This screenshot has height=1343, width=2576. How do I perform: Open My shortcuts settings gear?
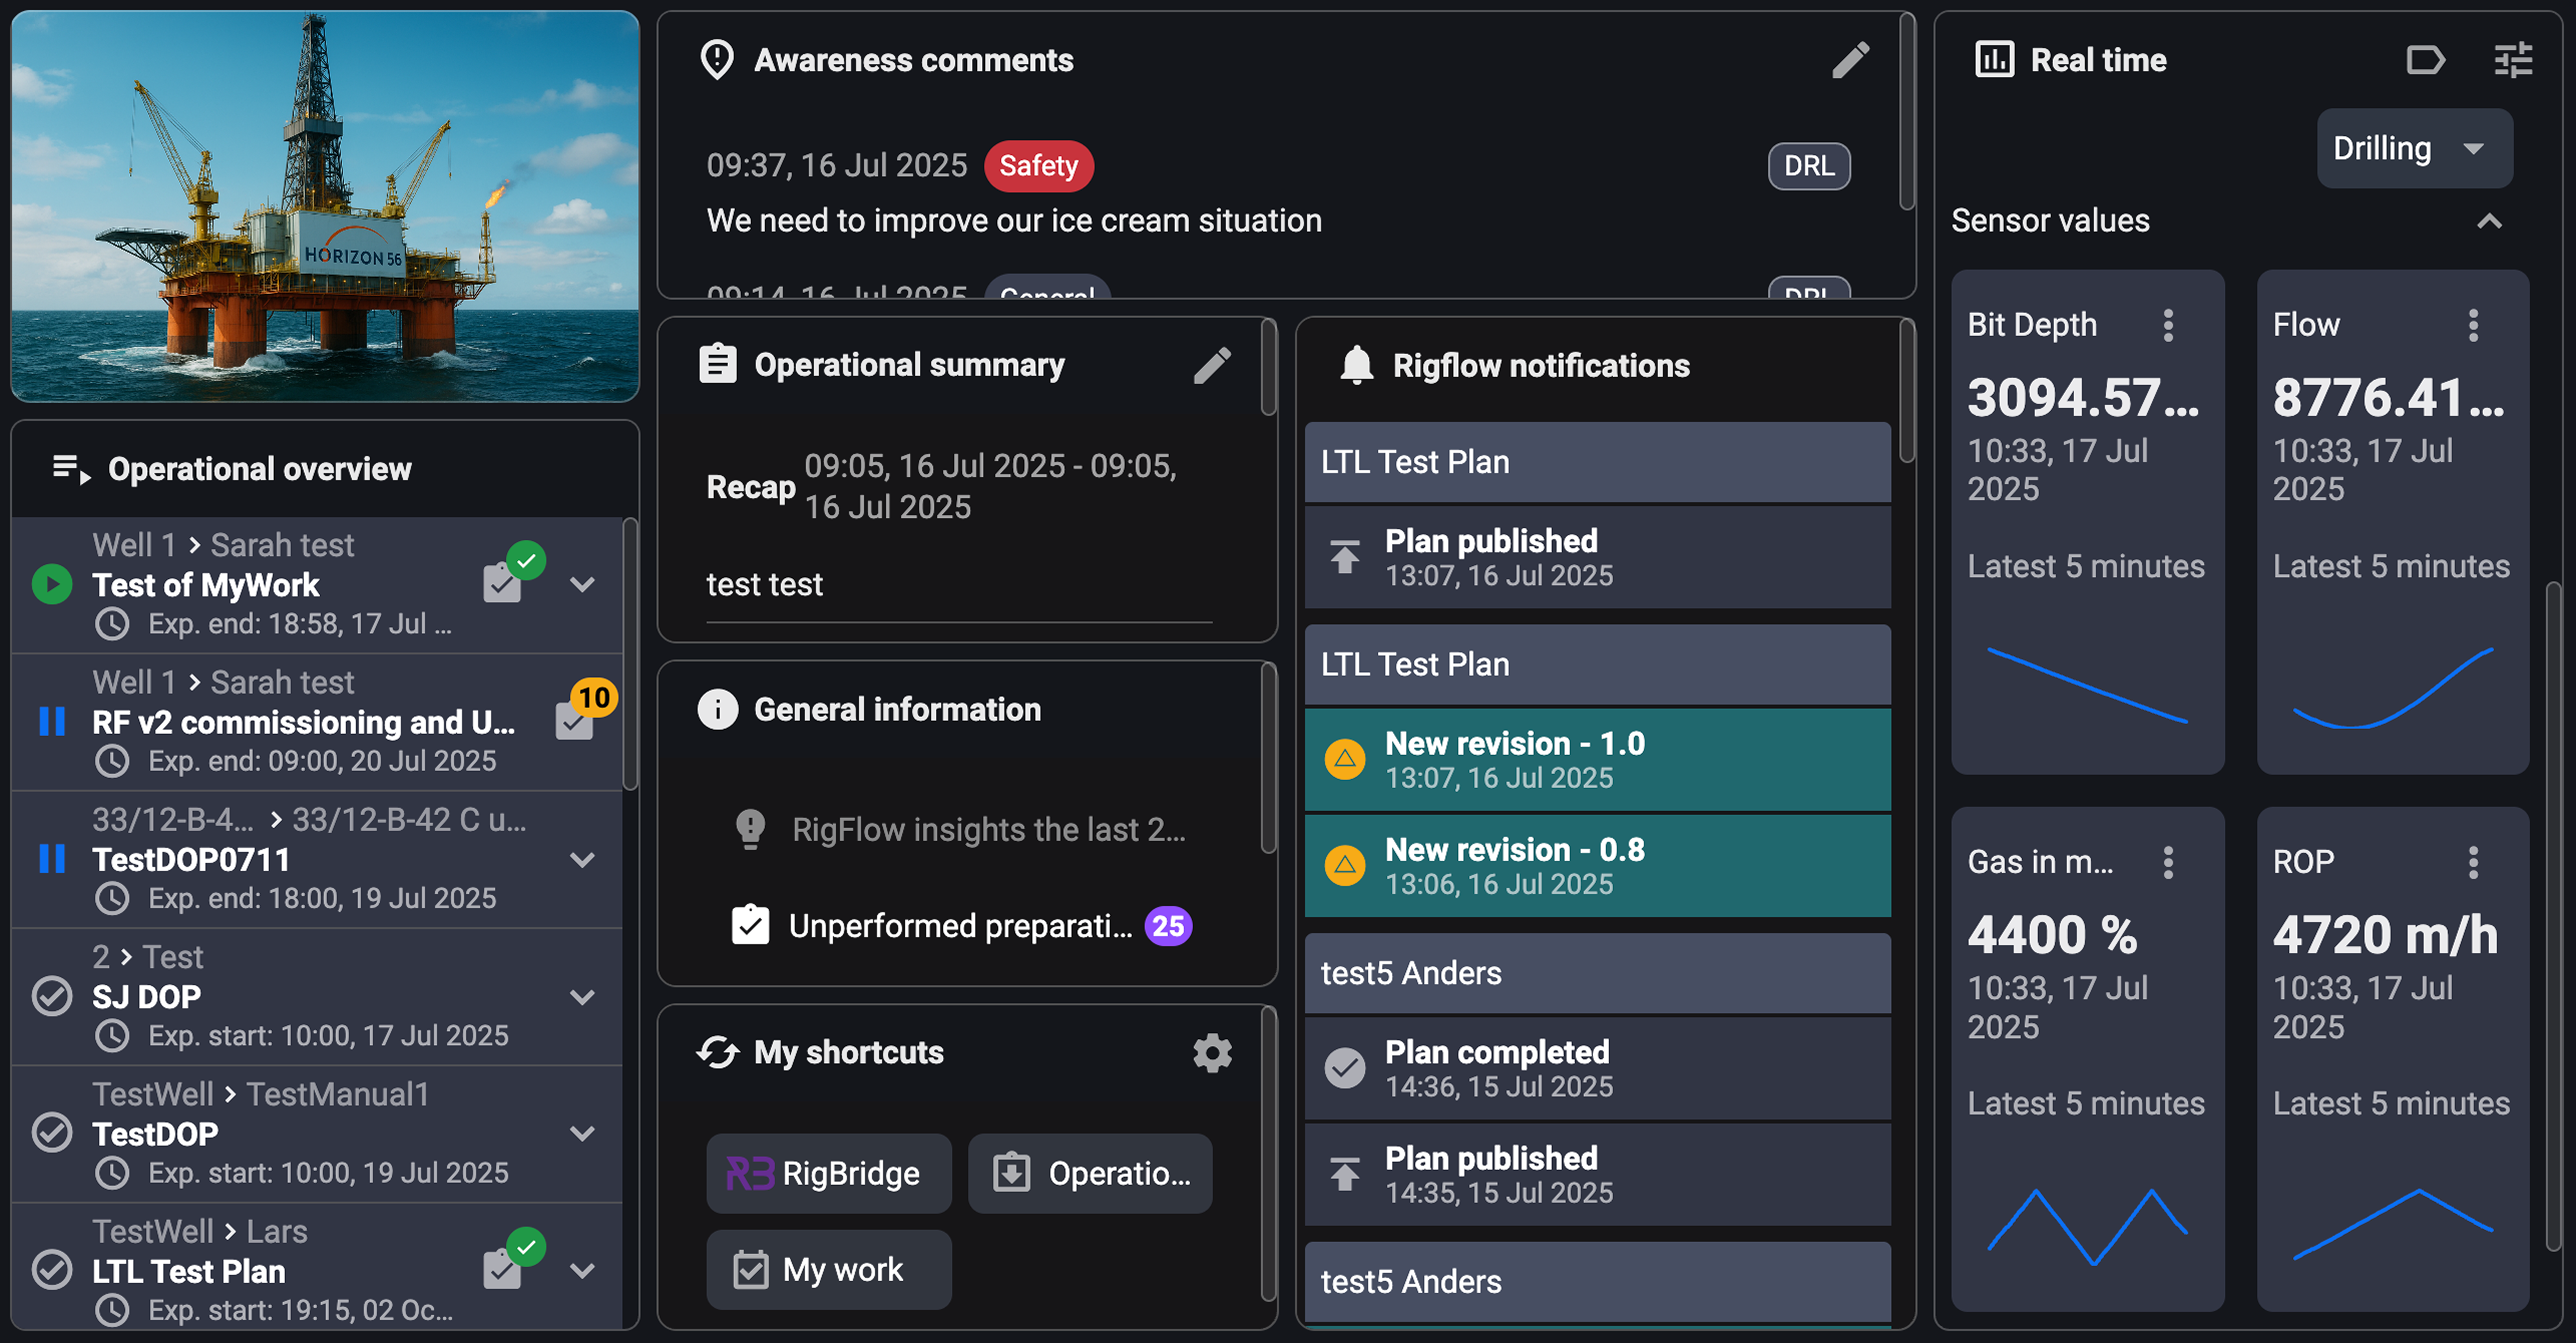[x=1212, y=1053]
